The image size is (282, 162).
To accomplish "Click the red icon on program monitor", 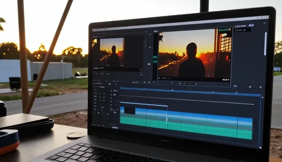I will click(230, 29).
